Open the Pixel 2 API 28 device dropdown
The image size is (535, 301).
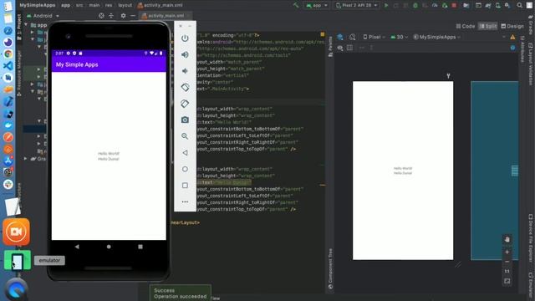[357, 5]
